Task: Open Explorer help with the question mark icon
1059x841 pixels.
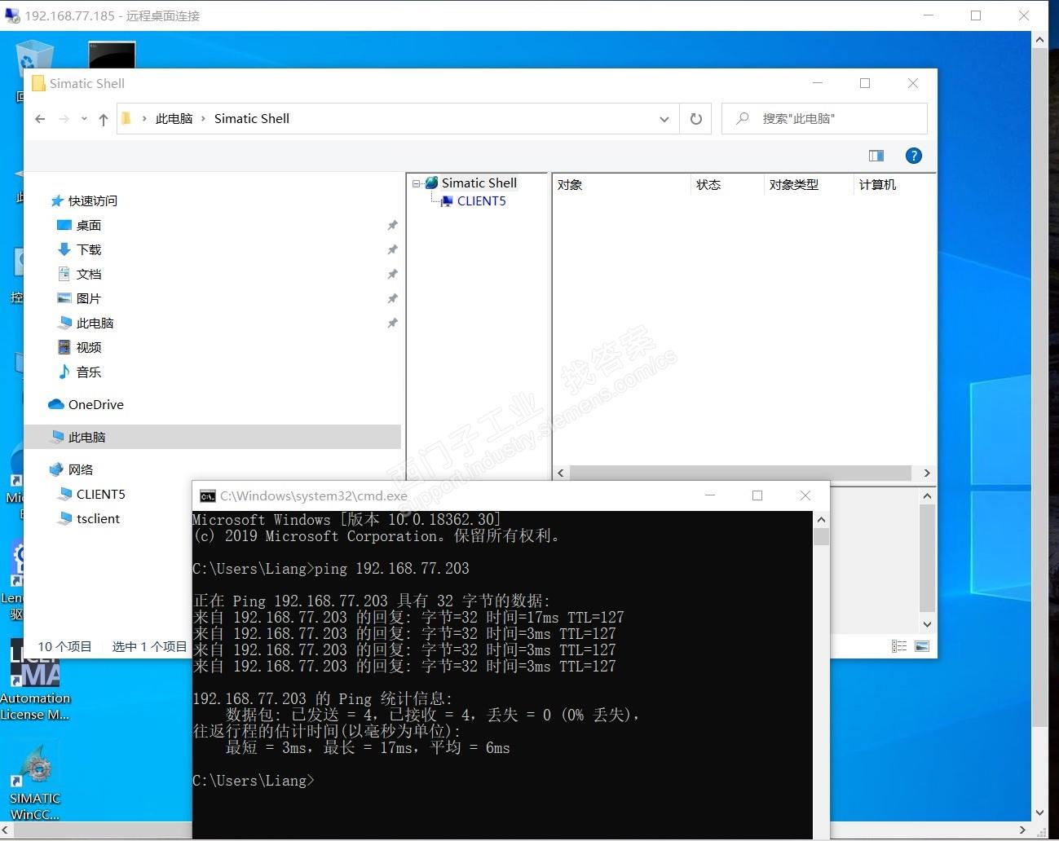Action: point(913,156)
